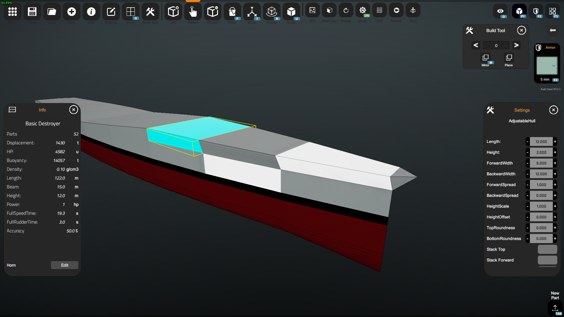The height and width of the screenshot is (317, 564).
Task: Open the main Menu grid
Action: point(12,12)
